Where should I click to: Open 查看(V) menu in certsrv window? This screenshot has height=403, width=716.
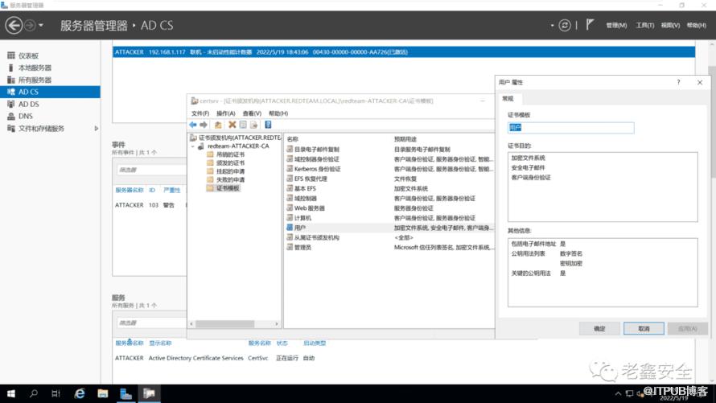click(x=252, y=113)
